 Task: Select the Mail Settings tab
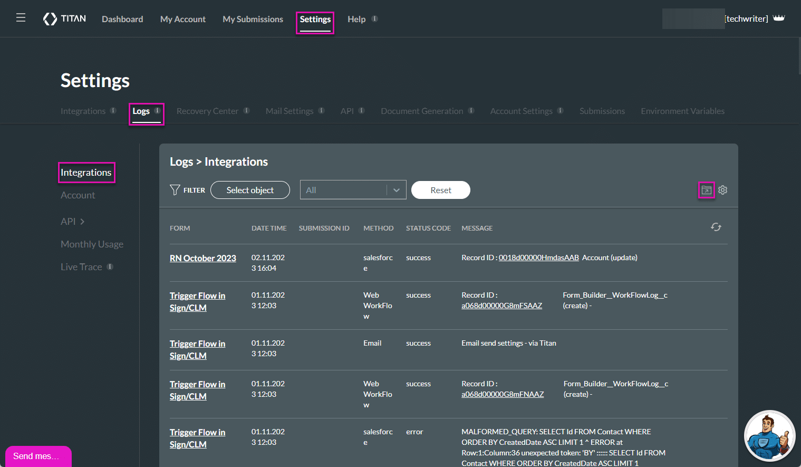[x=289, y=111]
